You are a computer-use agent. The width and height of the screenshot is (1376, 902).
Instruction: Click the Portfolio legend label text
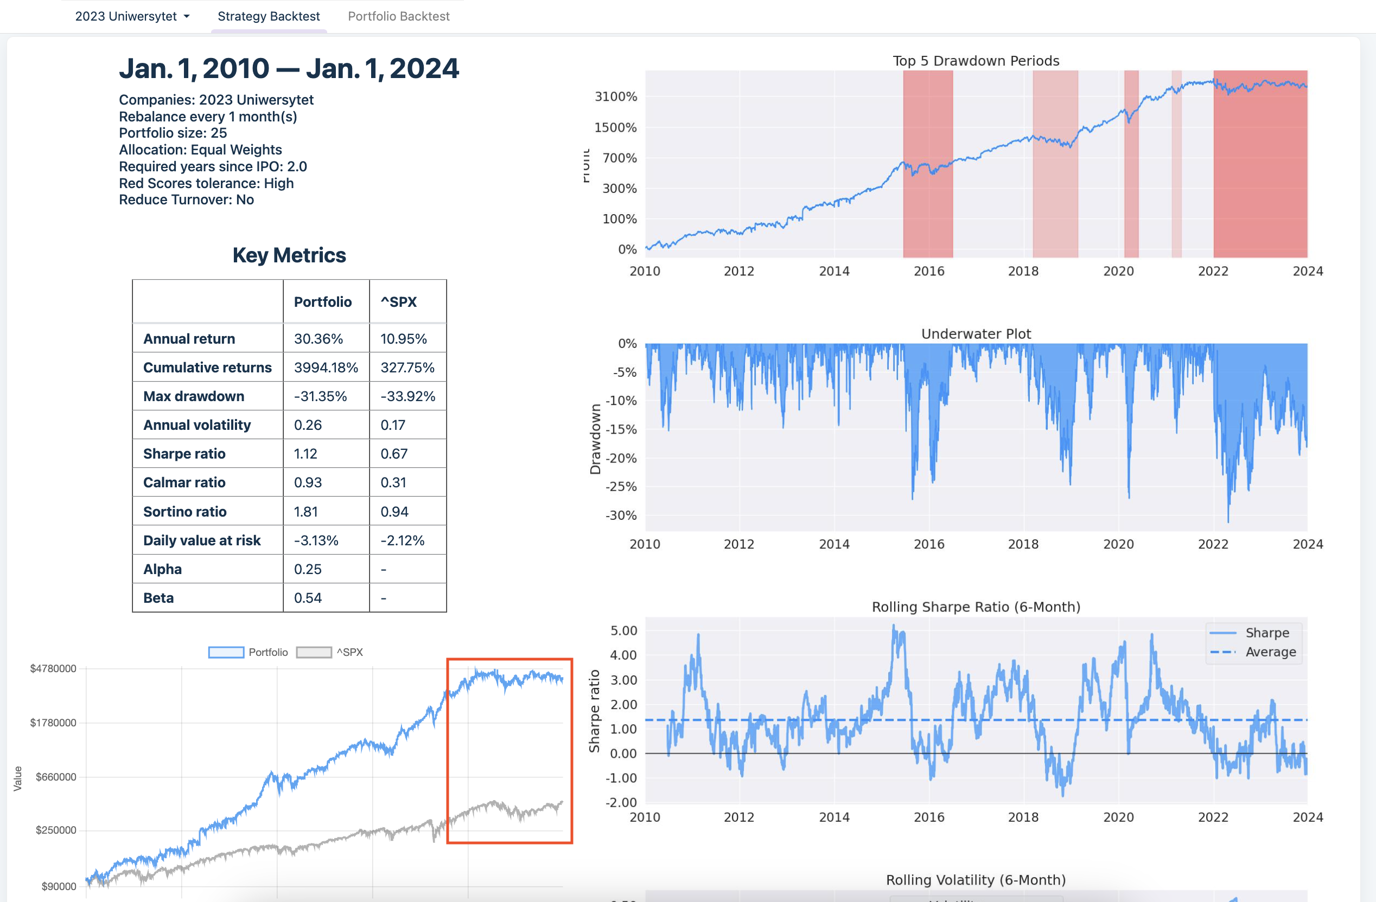pos(268,652)
